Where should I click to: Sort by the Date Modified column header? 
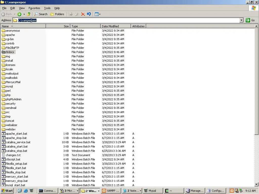tap(116, 26)
